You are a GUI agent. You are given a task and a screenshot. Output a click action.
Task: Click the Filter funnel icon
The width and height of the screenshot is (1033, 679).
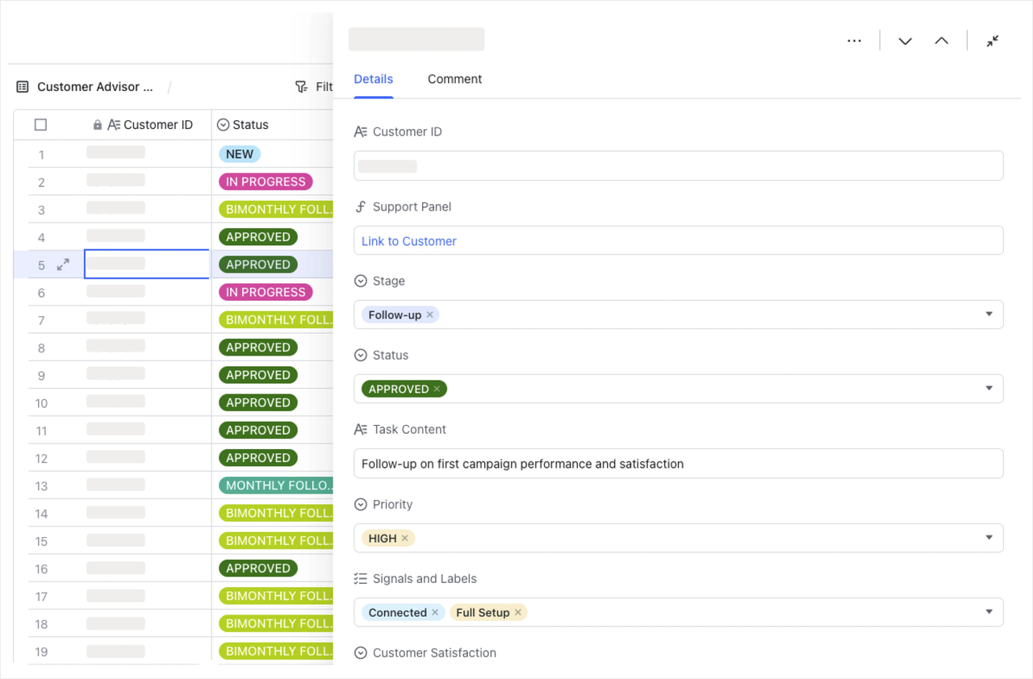(301, 86)
